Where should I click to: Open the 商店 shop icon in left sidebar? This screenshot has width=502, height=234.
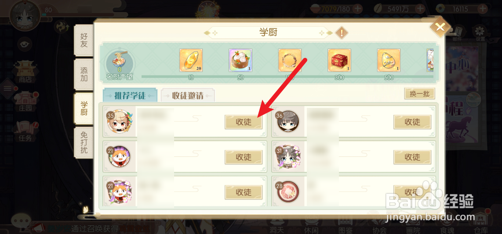(x=25, y=72)
